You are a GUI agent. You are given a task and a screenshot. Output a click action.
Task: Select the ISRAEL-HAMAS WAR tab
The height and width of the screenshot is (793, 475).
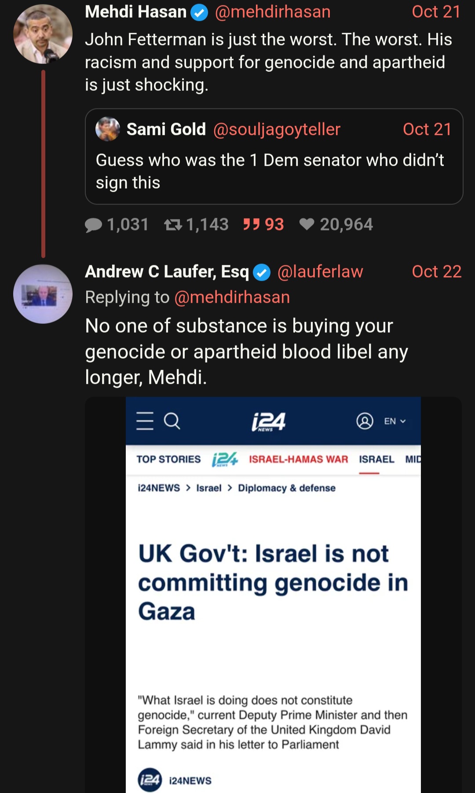pos(298,459)
